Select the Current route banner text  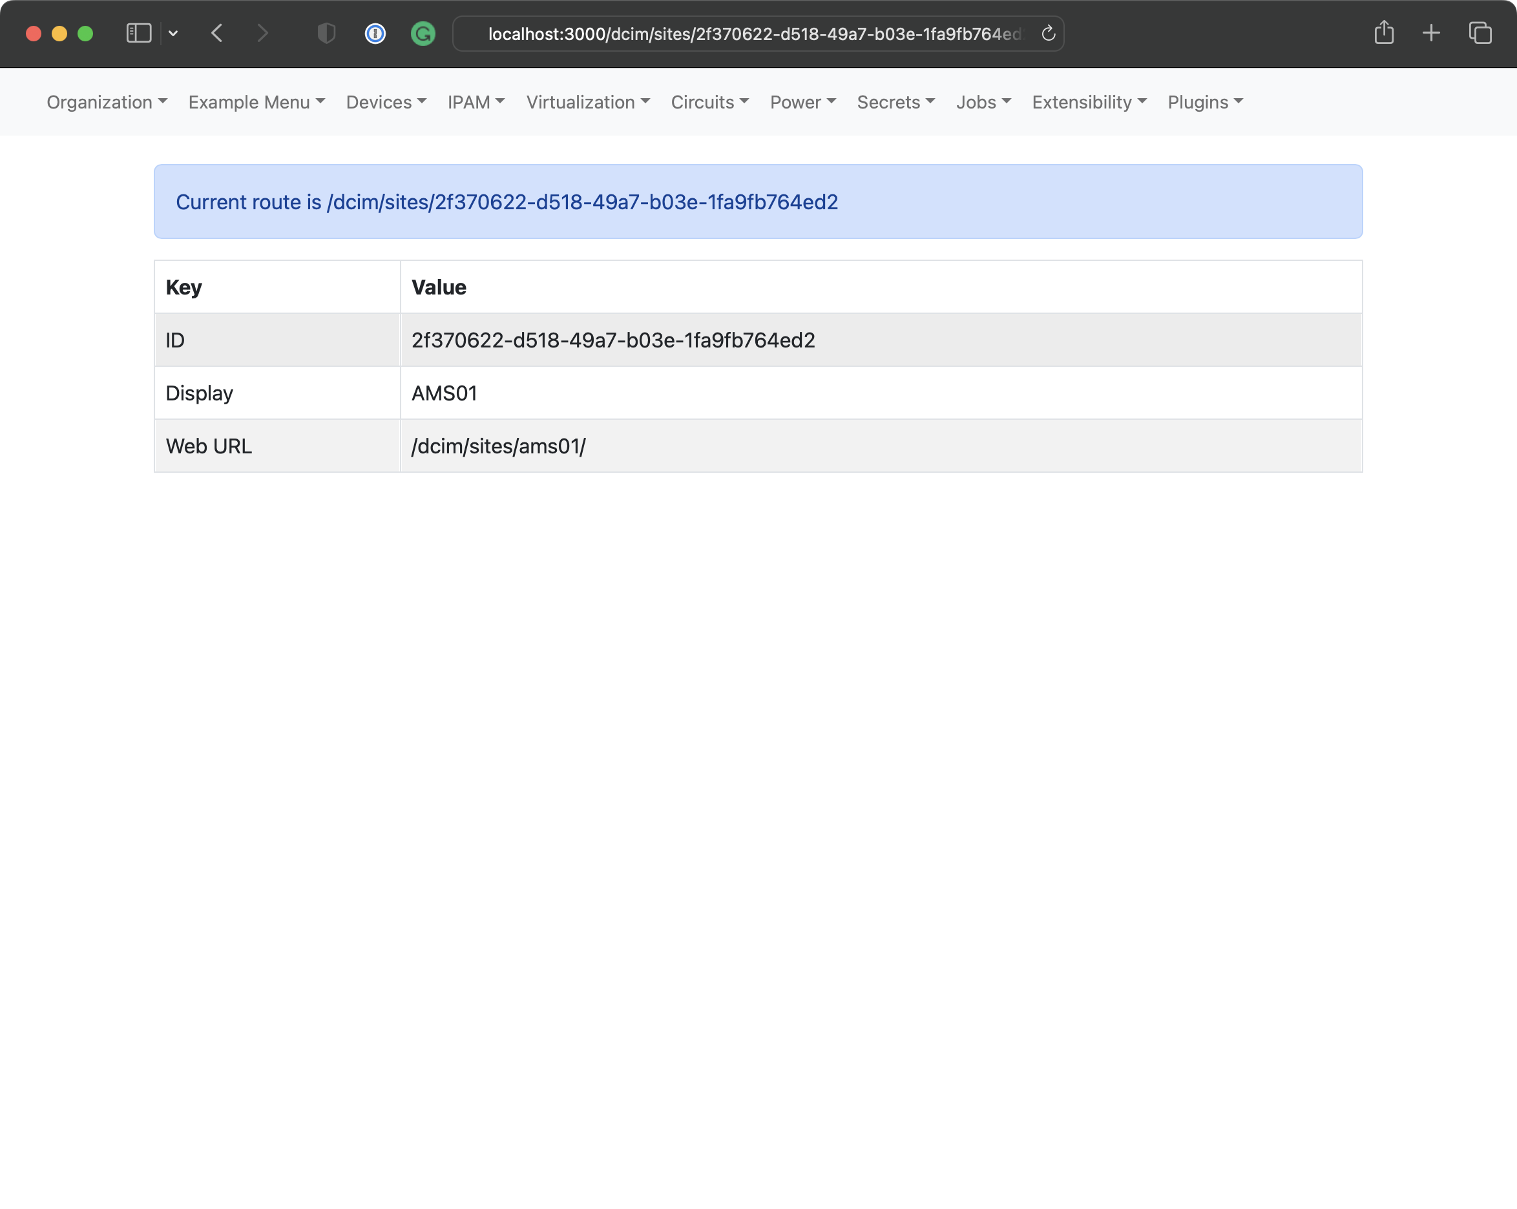[x=507, y=202]
